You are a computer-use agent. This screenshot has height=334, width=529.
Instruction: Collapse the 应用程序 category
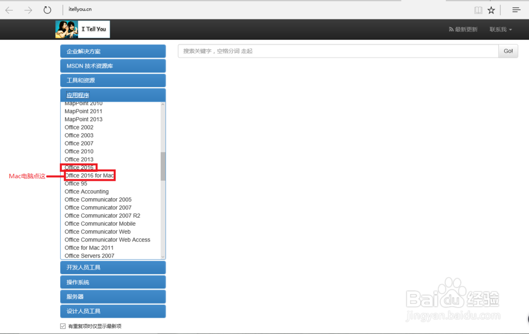tap(113, 95)
